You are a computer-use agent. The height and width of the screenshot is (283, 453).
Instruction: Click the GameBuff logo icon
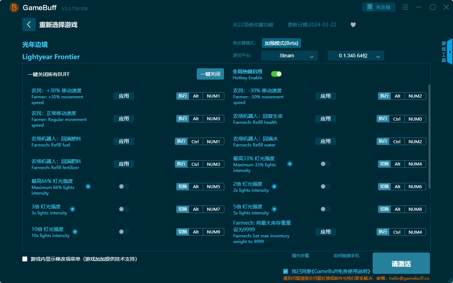click(13, 7)
